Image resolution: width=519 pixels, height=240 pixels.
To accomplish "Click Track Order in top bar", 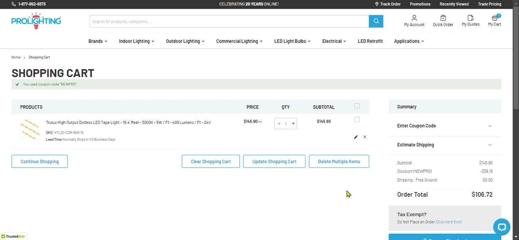I will point(388,4).
